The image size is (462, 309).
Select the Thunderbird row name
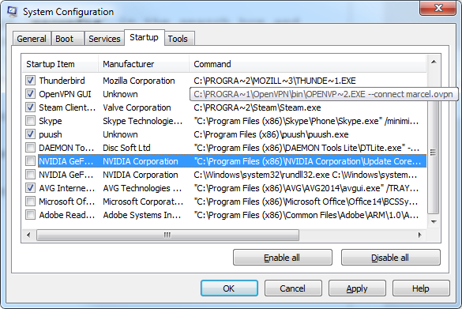(x=62, y=81)
